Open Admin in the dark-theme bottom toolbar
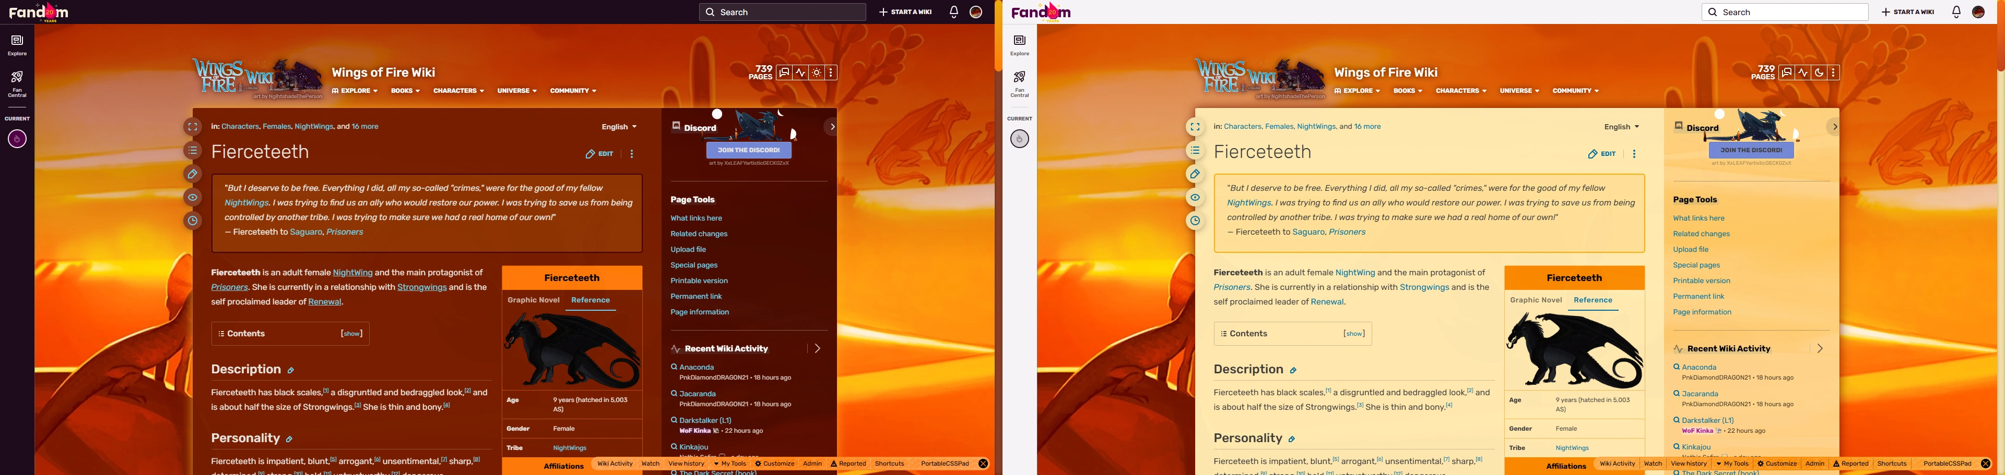The width and height of the screenshot is (2005, 475). click(x=812, y=464)
